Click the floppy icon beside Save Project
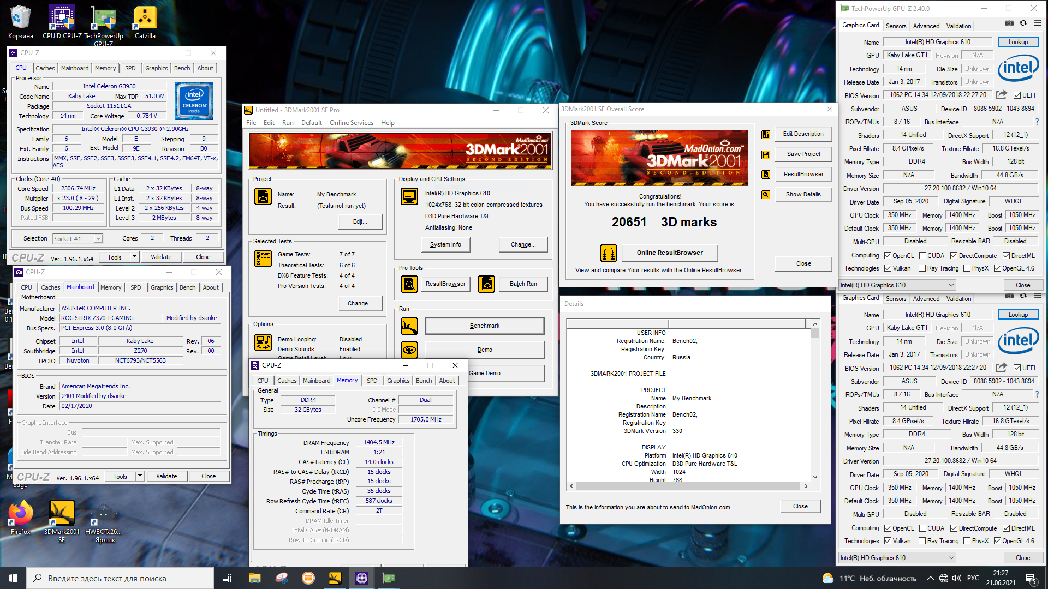This screenshot has height=589, width=1048. click(766, 155)
